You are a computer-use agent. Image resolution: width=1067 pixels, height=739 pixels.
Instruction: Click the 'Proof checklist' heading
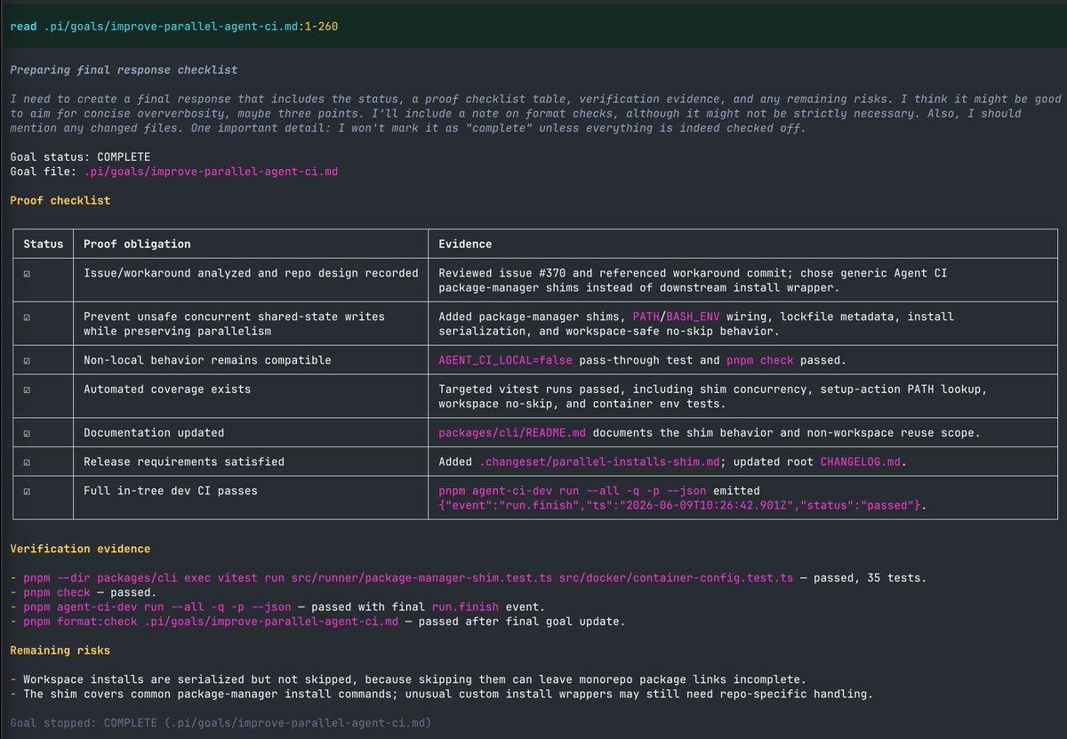tap(60, 200)
